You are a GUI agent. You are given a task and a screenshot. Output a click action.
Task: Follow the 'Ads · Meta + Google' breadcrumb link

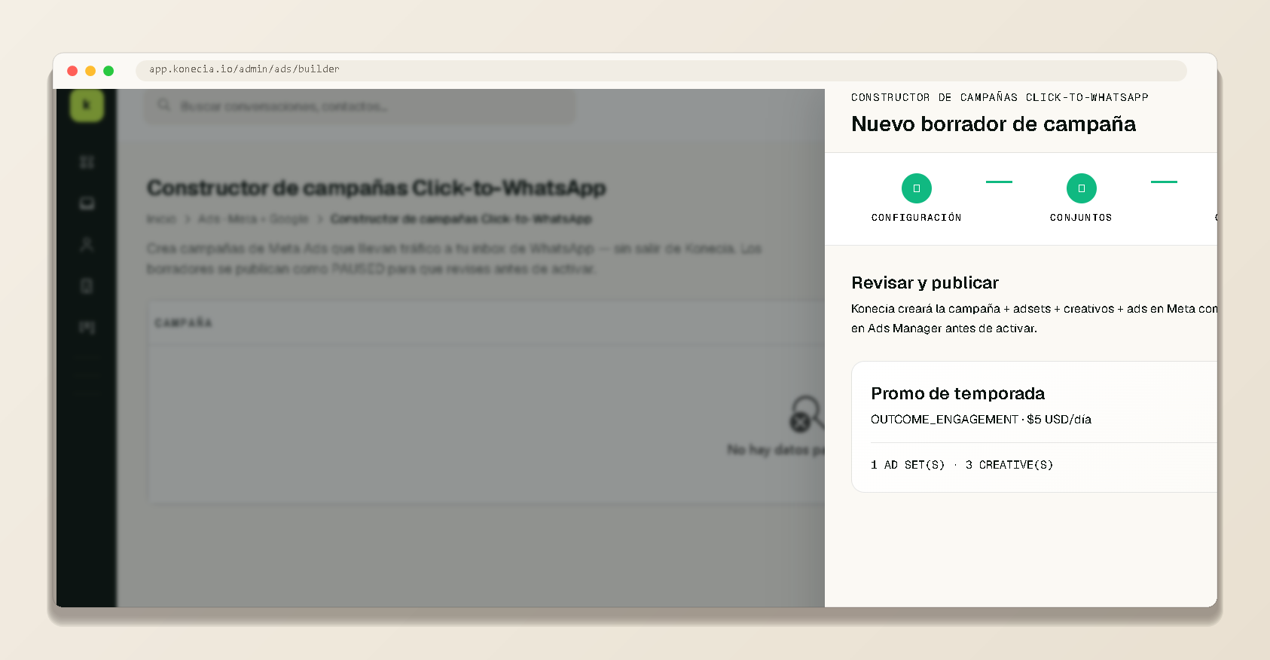(253, 218)
